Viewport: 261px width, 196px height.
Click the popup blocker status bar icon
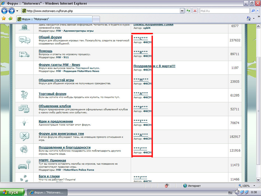167,186
